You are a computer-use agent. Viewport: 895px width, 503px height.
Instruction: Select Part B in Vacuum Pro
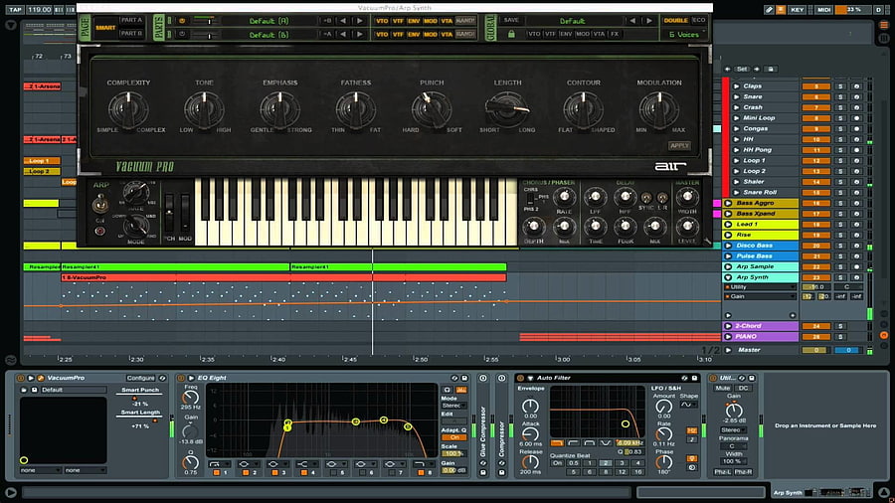tap(131, 34)
